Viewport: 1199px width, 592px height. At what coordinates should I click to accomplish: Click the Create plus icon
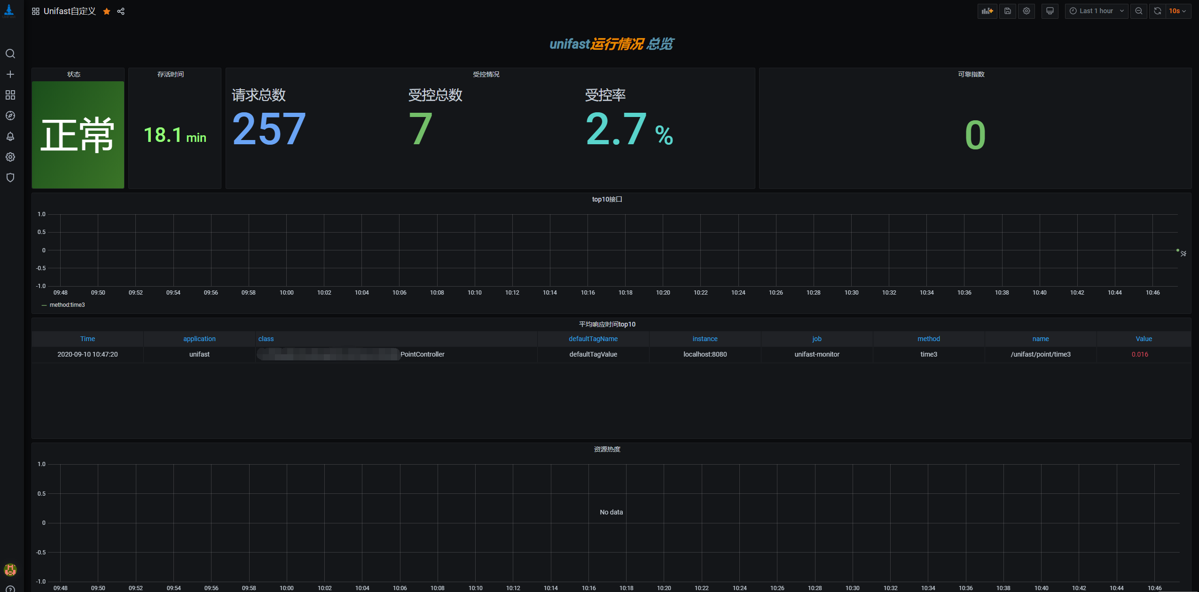tap(10, 74)
